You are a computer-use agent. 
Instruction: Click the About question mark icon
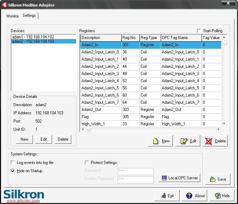tap(189, 196)
